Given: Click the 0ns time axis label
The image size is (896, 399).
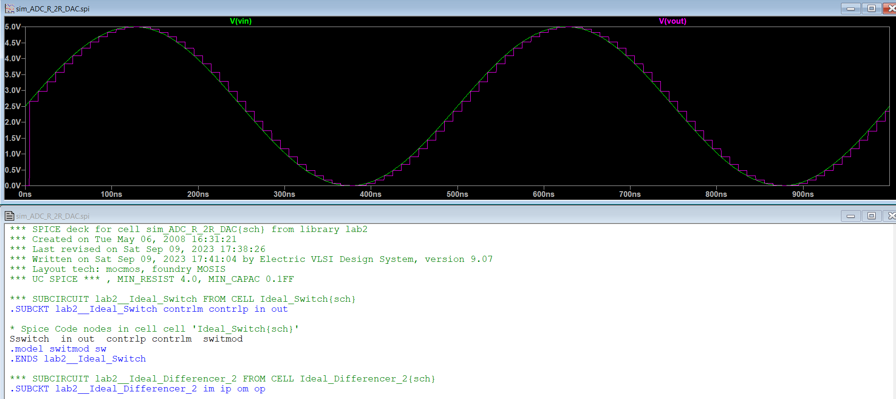Looking at the screenshot, I should click(25, 194).
